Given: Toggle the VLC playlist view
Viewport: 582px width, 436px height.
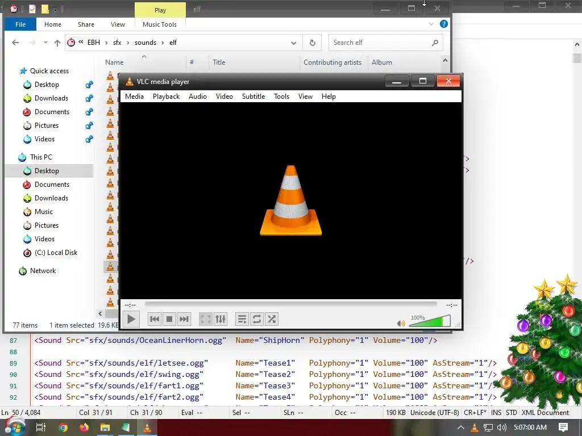Looking at the screenshot, I should [242, 319].
